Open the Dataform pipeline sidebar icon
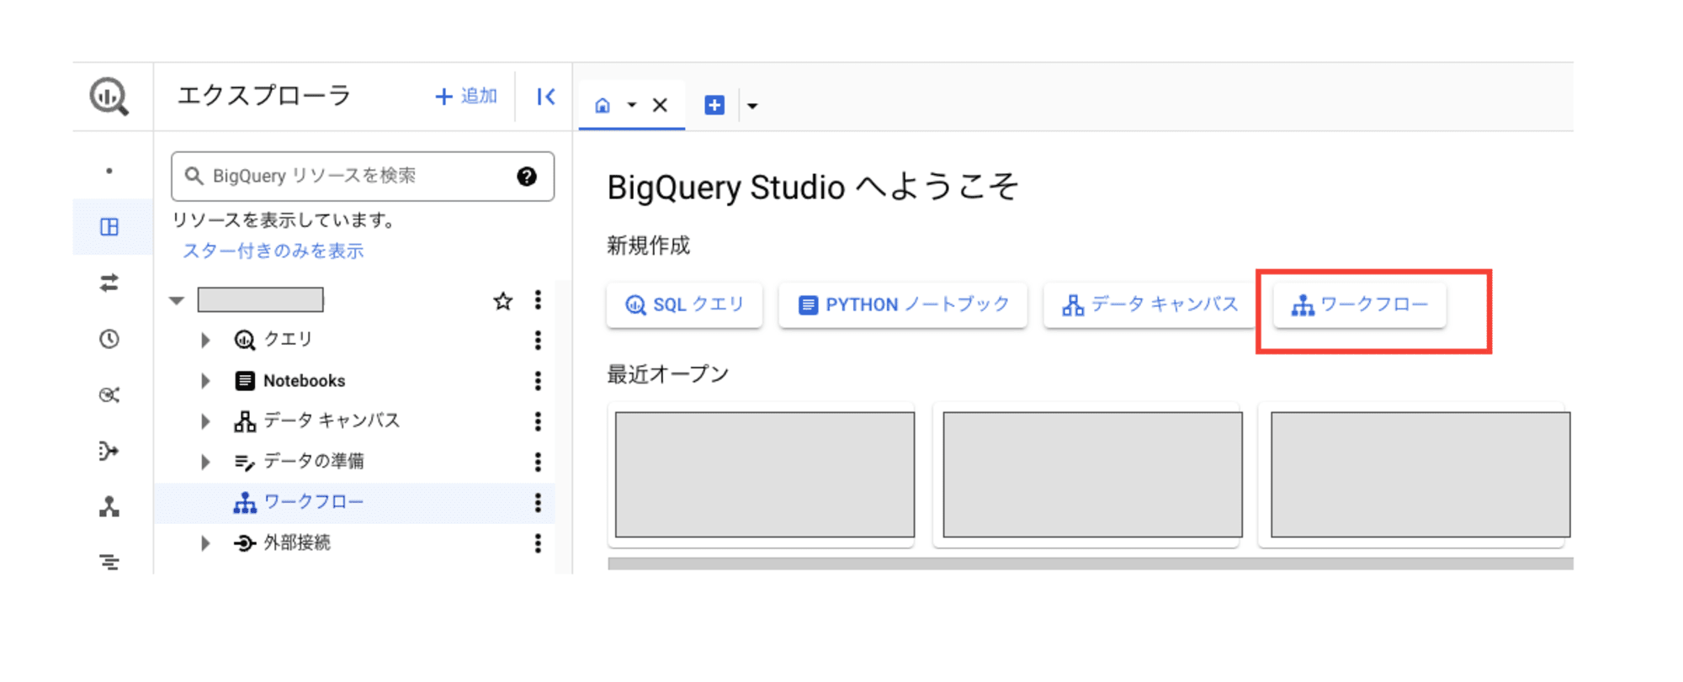1683x682 pixels. [x=109, y=451]
